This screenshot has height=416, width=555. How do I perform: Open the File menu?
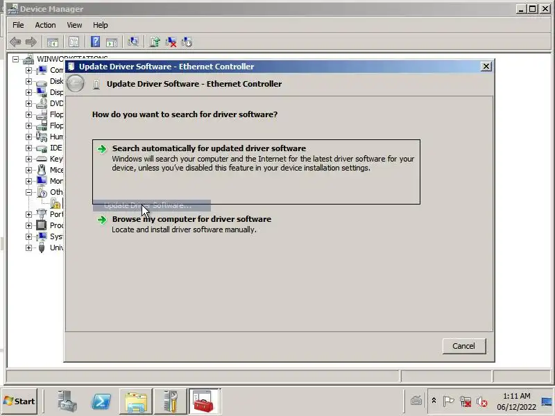pos(18,25)
